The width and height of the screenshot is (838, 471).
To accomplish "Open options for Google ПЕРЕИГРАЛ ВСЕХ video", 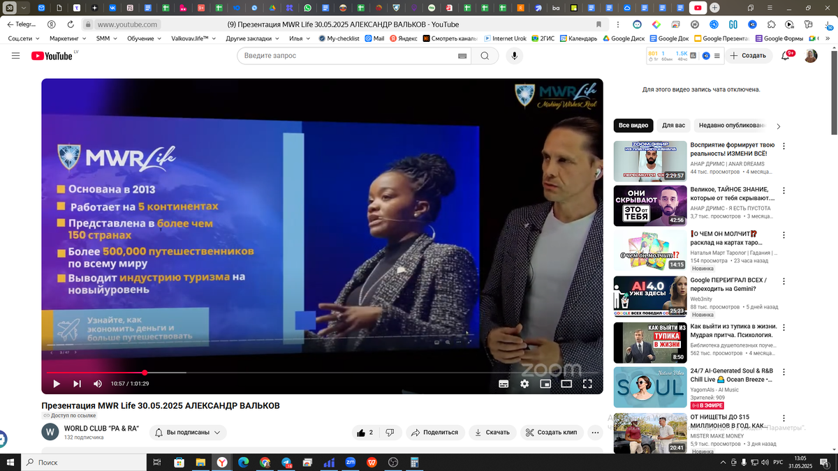I will [x=784, y=281].
